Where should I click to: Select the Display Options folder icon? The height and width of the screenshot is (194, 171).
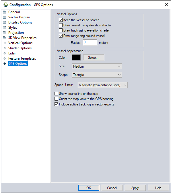pyautogui.click(x=5, y=22)
